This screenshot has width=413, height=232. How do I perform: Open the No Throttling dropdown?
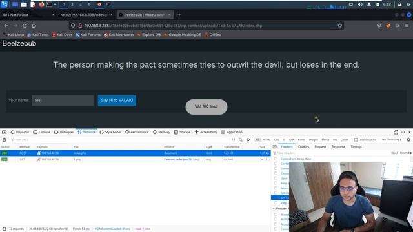(391, 140)
